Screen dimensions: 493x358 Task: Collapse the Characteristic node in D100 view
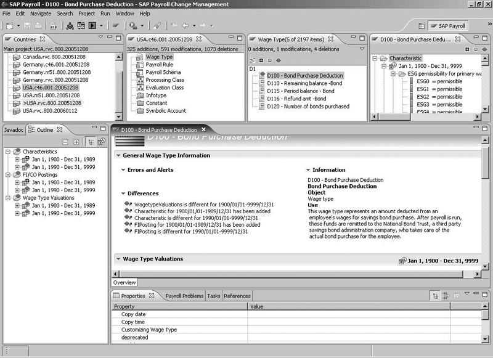[375, 59]
